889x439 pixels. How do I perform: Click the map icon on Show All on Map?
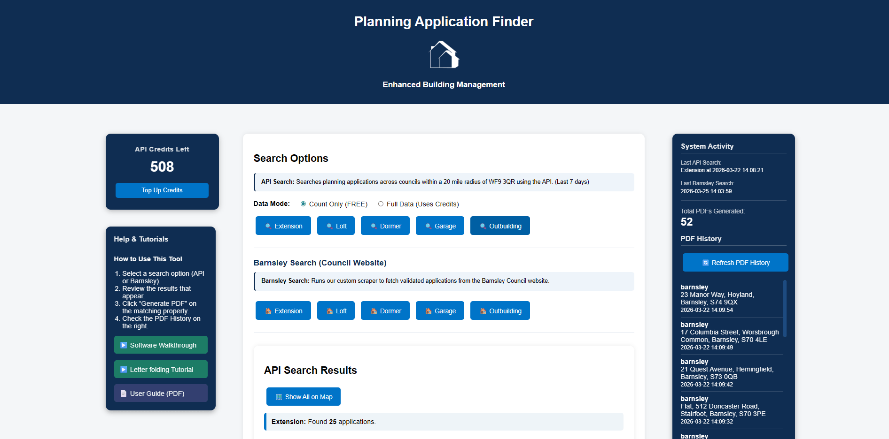279,397
